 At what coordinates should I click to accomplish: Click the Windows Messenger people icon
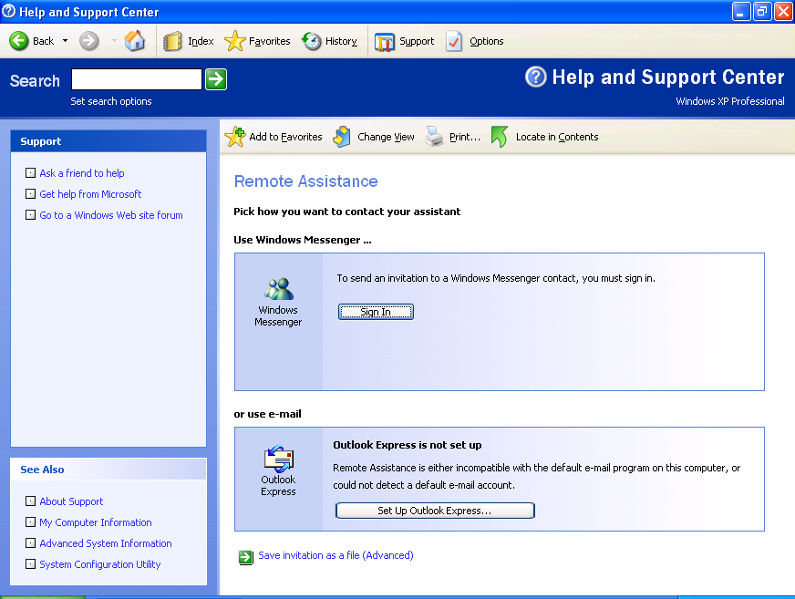278,289
